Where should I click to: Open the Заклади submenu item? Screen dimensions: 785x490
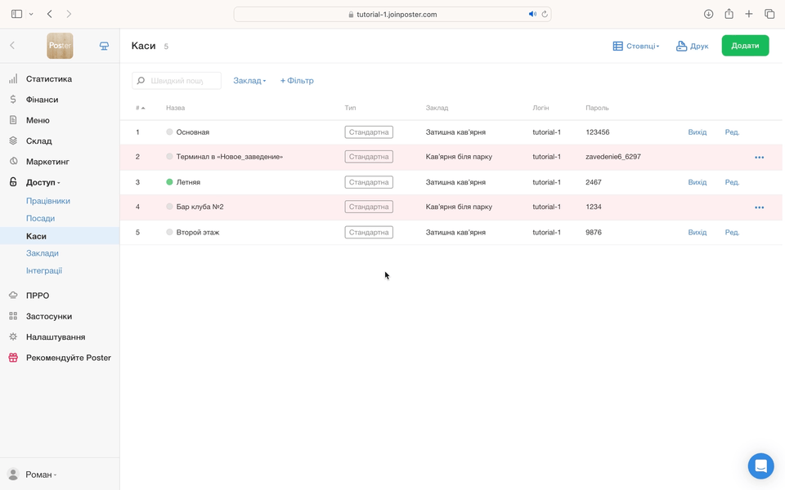click(x=43, y=253)
